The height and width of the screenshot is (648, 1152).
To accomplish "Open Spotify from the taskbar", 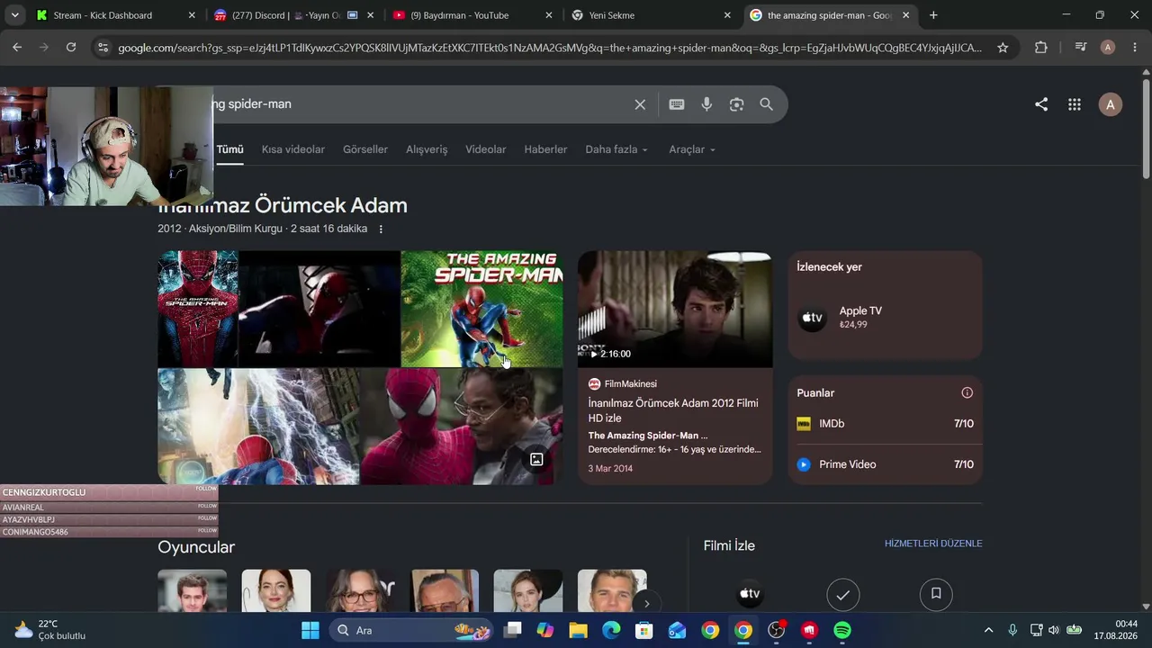I will pyautogui.click(x=842, y=631).
